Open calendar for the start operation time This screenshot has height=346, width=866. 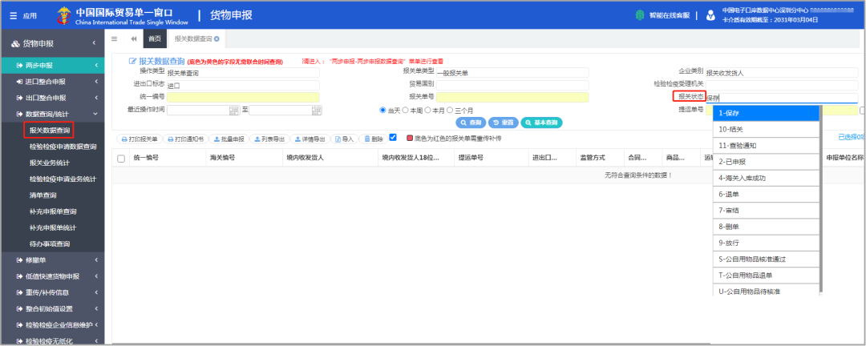point(234,110)
